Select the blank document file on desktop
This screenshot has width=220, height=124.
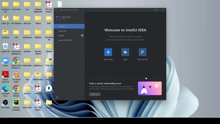pyautogui.click(x=60, y=4)
